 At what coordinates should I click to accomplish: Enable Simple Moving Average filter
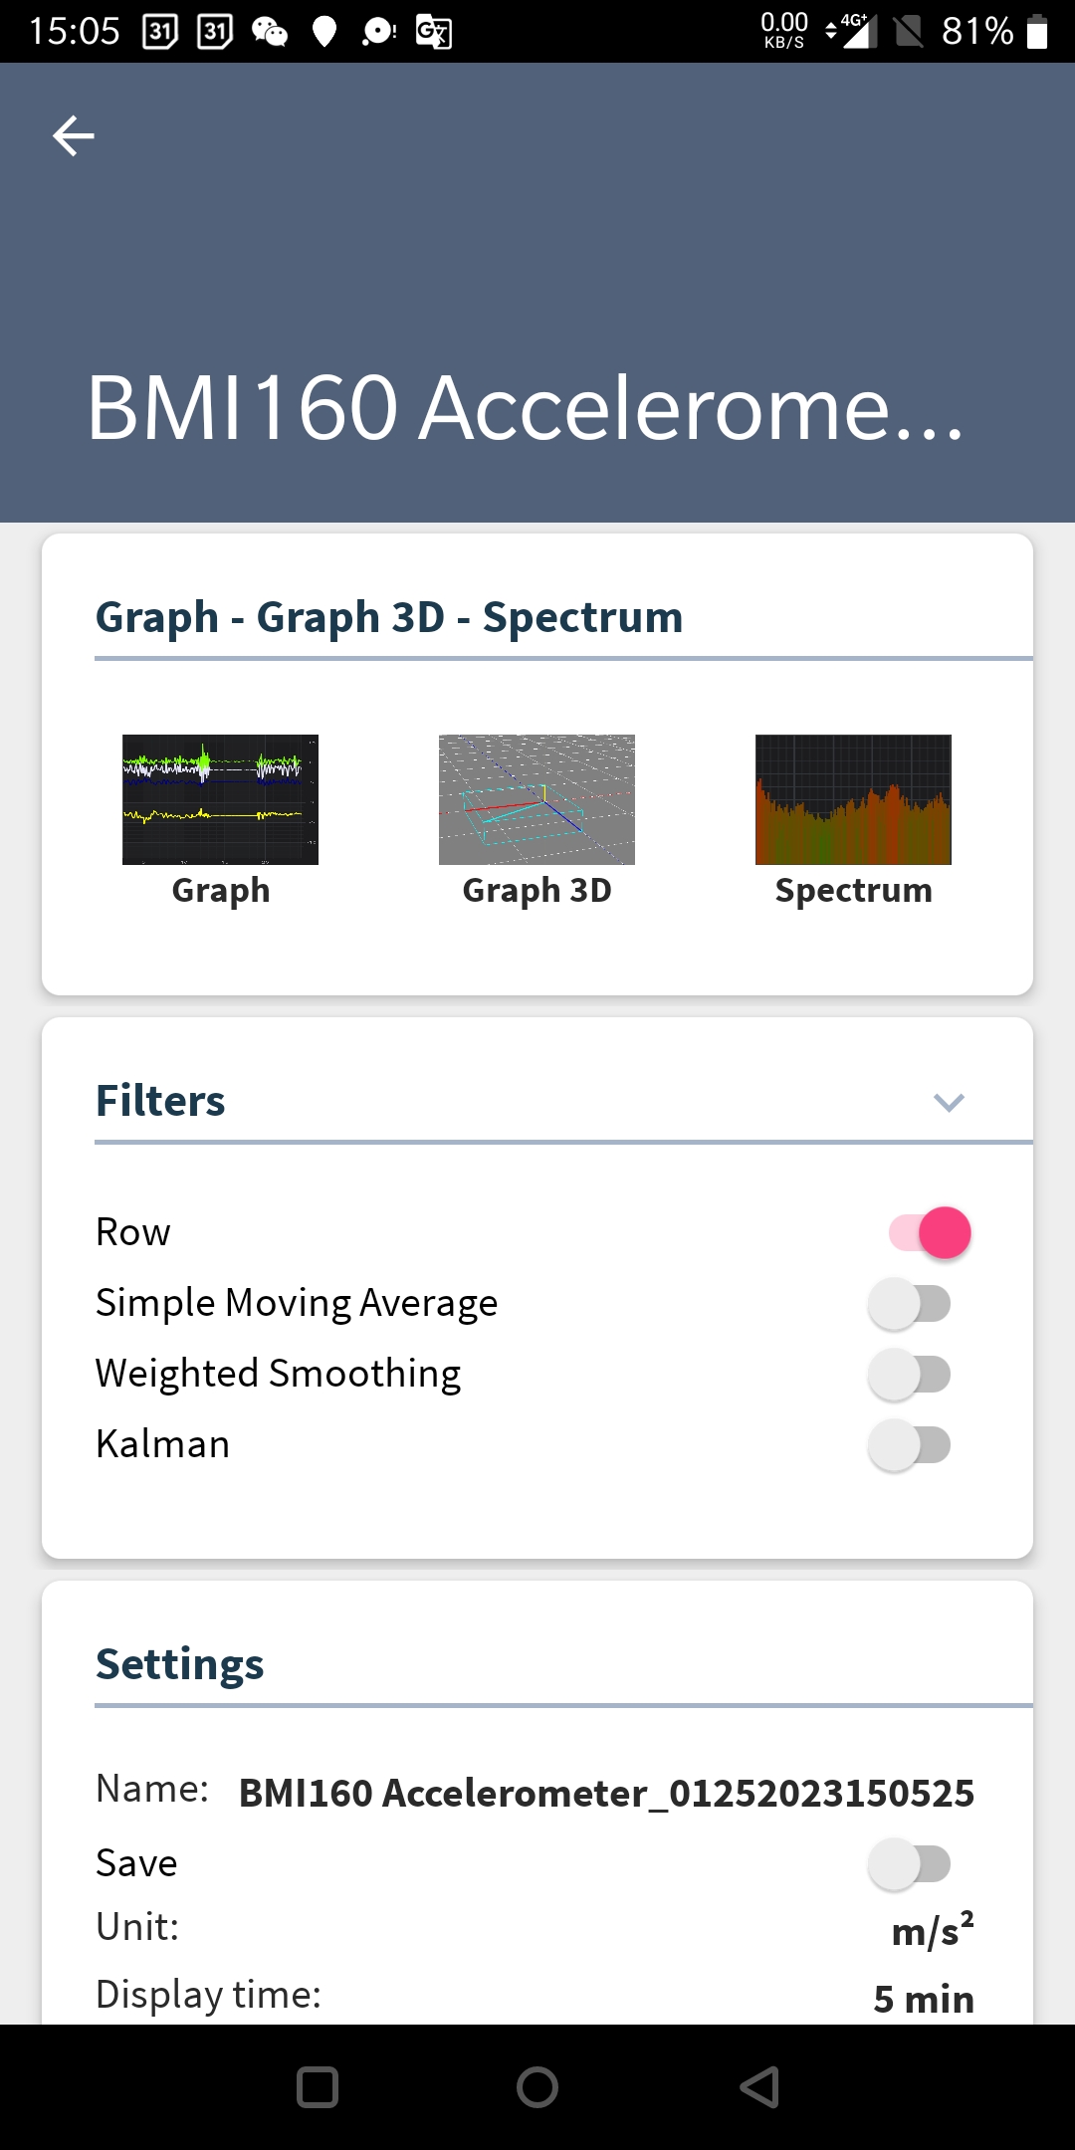[910, 1304]
